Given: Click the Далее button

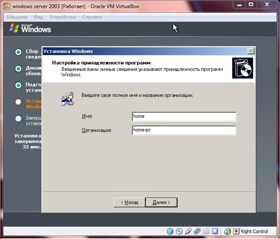Looking at the screenshot, I should 161,202.
